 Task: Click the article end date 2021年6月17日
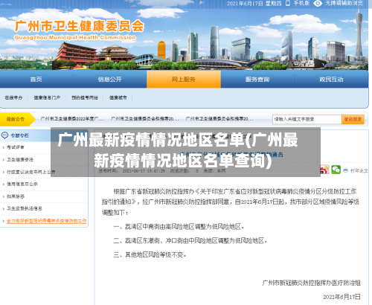[341, 297]
